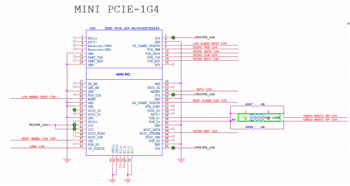Click the INT pin label
Screen dimensions: 350x186
[91, 141]
